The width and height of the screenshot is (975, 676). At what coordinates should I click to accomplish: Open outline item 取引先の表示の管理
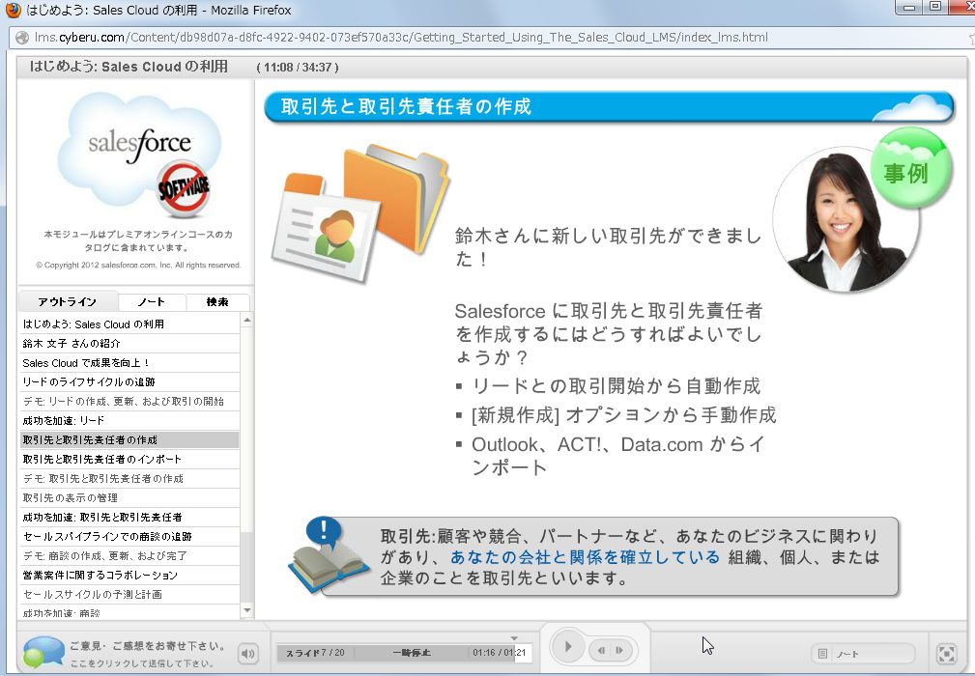[x=129, y=497]
